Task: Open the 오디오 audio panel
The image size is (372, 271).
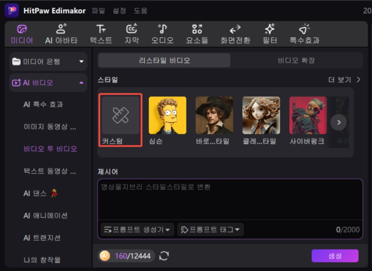Action: point(163,33)
